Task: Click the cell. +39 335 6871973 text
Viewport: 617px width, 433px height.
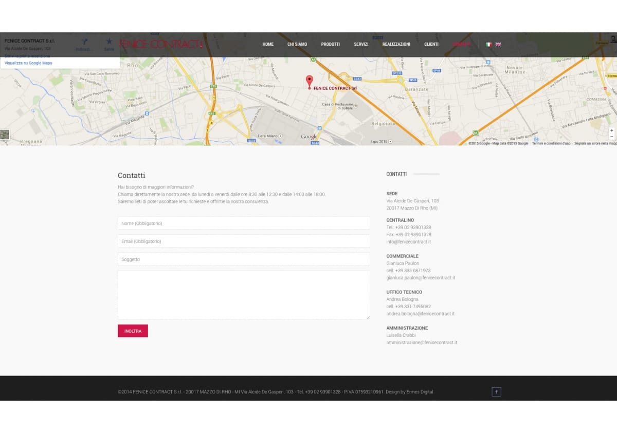Action: pyautogui.click(x=409, y=271)
